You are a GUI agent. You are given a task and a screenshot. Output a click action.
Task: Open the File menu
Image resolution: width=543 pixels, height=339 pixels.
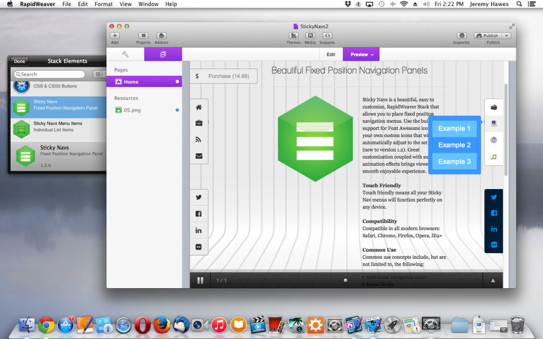pos(66,4)
